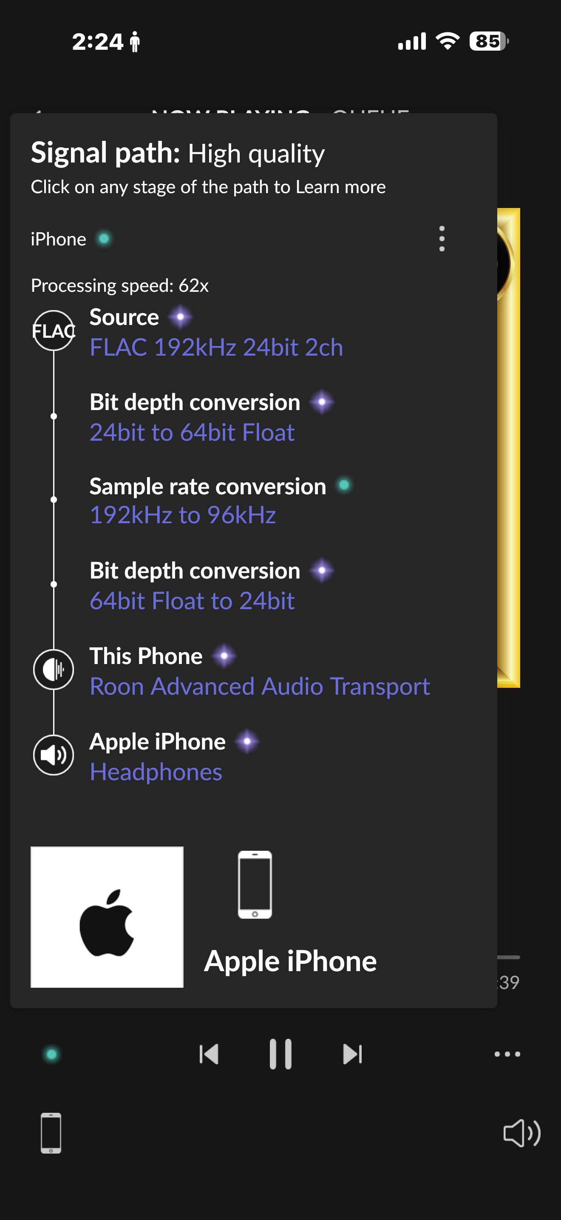The width and height of the screenshot is (561, 1220).
Task: Skip to the next track
Action: pyautogui.click(x=352, y=1054)
